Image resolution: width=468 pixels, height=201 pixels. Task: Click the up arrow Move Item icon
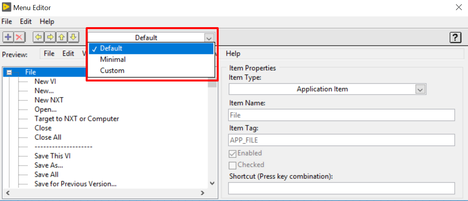point(62,37)
